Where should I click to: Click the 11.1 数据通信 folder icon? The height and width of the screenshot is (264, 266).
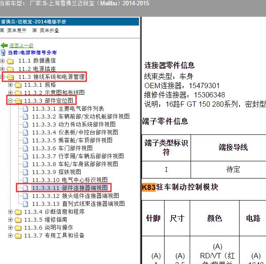coord(10,61)
